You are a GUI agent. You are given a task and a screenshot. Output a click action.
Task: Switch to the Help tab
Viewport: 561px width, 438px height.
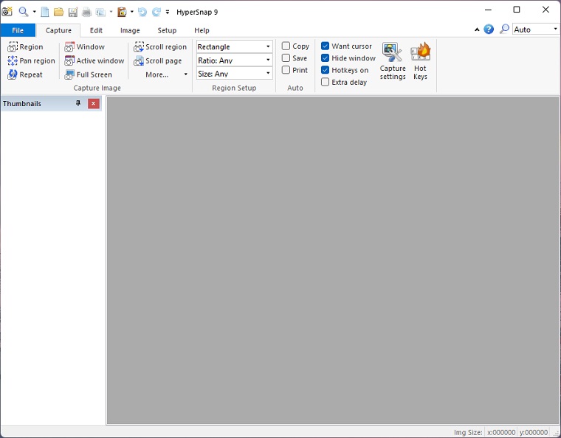click(202, 30)
